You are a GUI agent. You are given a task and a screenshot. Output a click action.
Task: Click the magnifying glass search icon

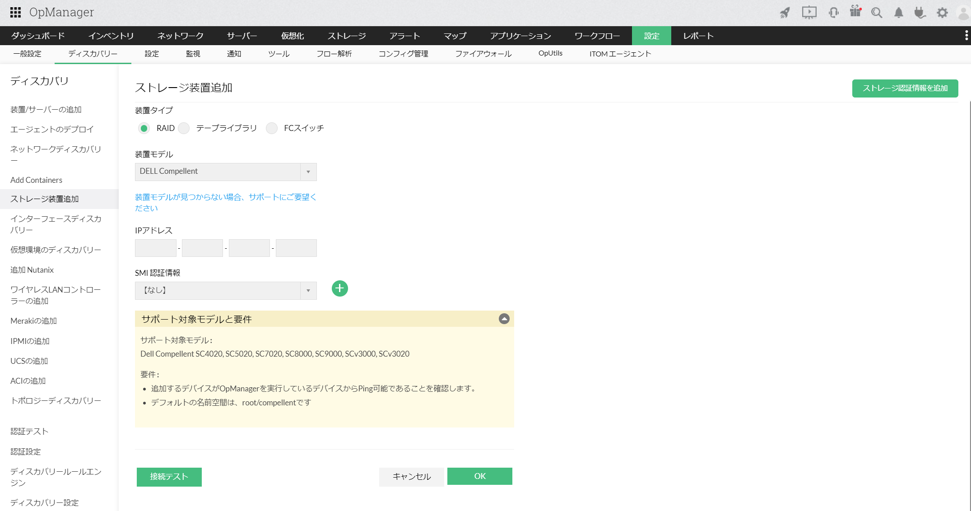877,13
